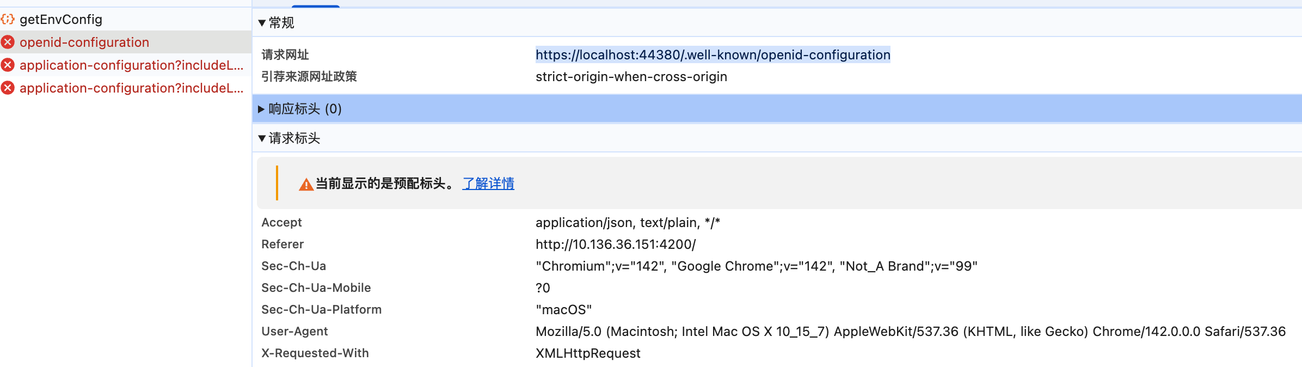This screenshot has width=1302, height=367.
Task: Click the strict-origin-when-cross-origin policy value
Action: tap(631, 77)
